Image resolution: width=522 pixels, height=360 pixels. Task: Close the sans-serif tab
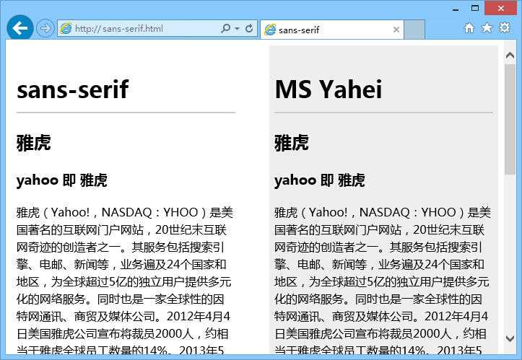(x=396, y=30)
